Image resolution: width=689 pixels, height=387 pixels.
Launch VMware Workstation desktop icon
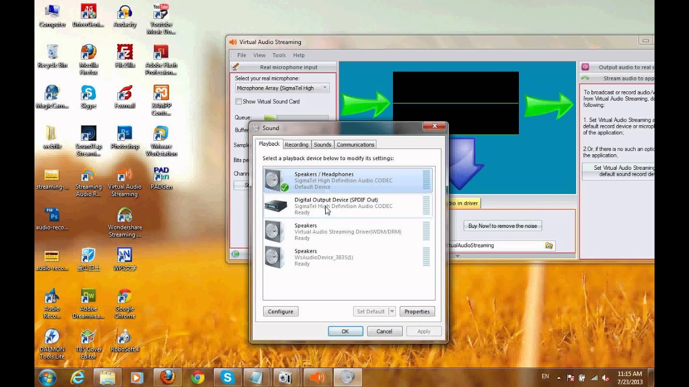pos(161,140)
